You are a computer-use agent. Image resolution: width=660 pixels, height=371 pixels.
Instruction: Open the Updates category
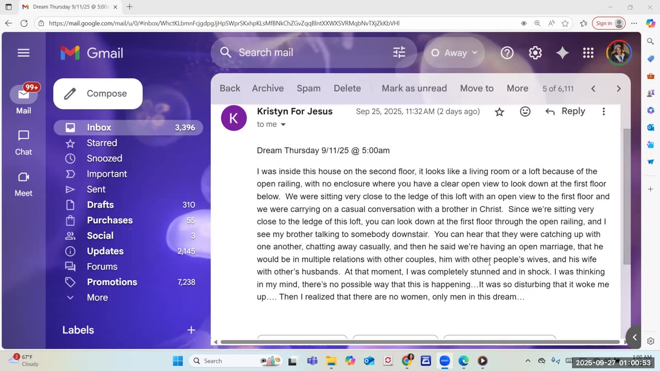click(x=128, y=251)
